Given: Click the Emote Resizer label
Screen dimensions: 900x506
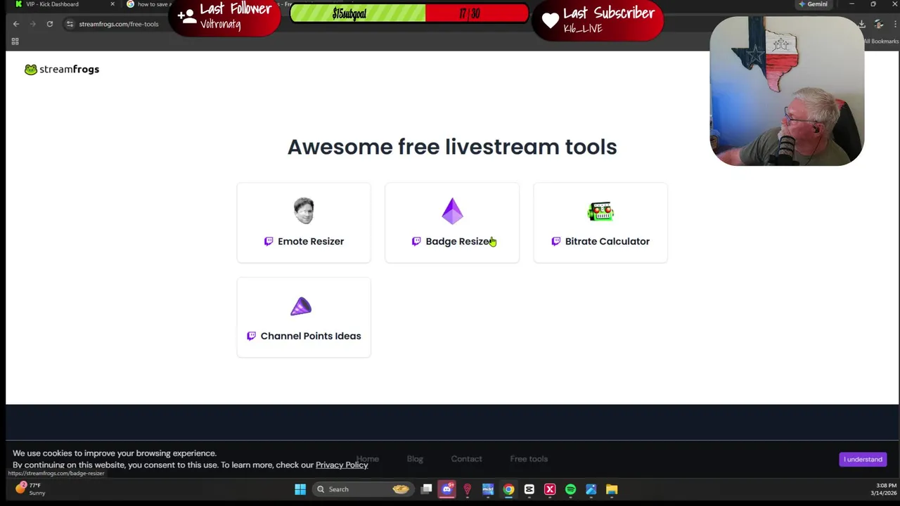Looking at the screenshot, I should coord(311,241).
